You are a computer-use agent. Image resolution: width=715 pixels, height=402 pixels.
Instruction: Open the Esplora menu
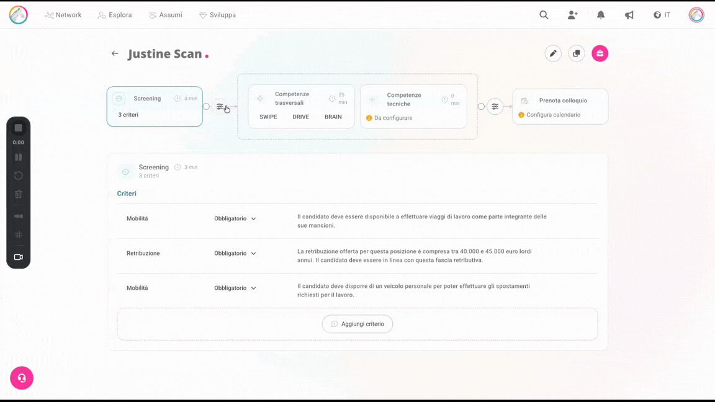click(115, 15)
